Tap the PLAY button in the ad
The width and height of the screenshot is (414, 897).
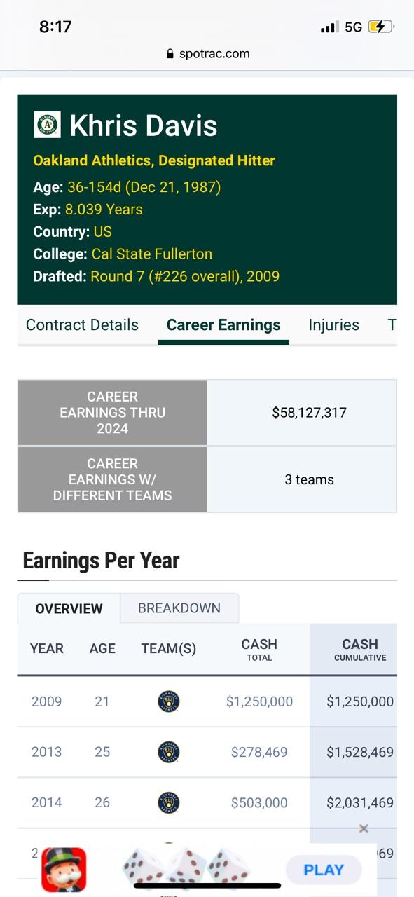pos(324,870)
